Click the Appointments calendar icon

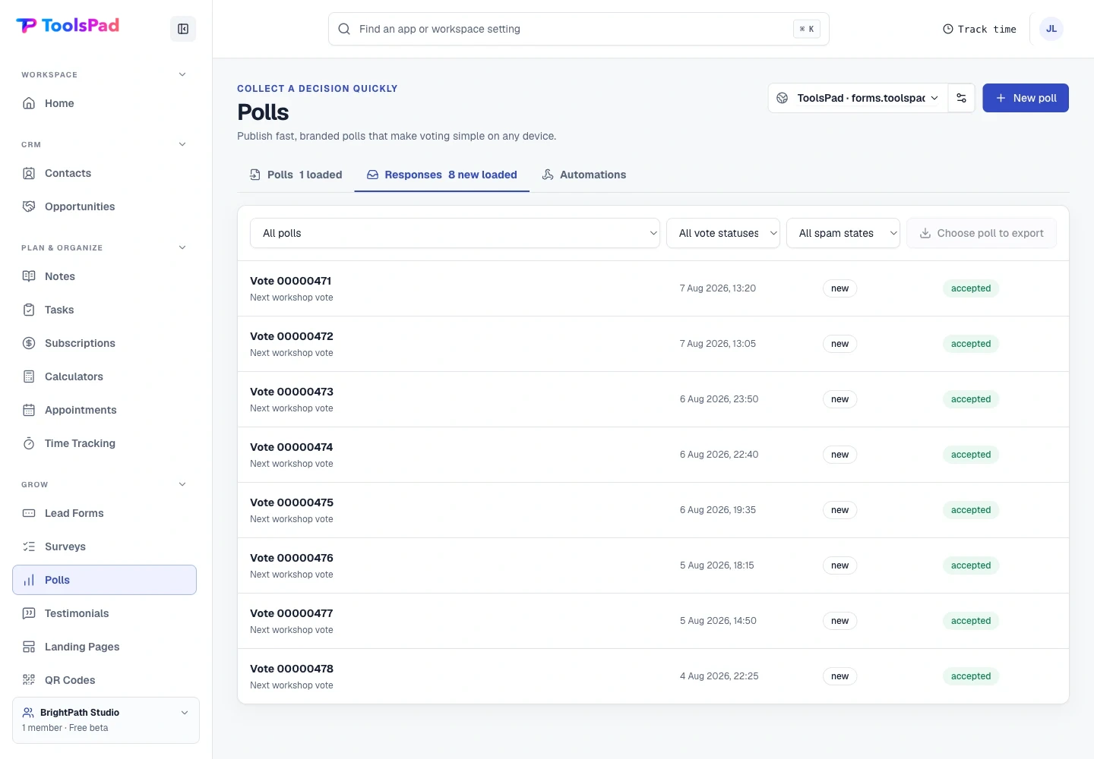tap(29, 410)
